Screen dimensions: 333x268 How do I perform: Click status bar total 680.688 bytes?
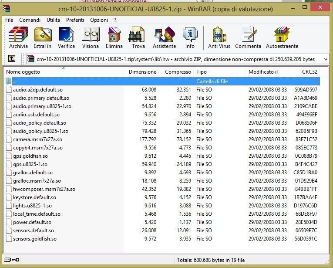coord(211,260)
